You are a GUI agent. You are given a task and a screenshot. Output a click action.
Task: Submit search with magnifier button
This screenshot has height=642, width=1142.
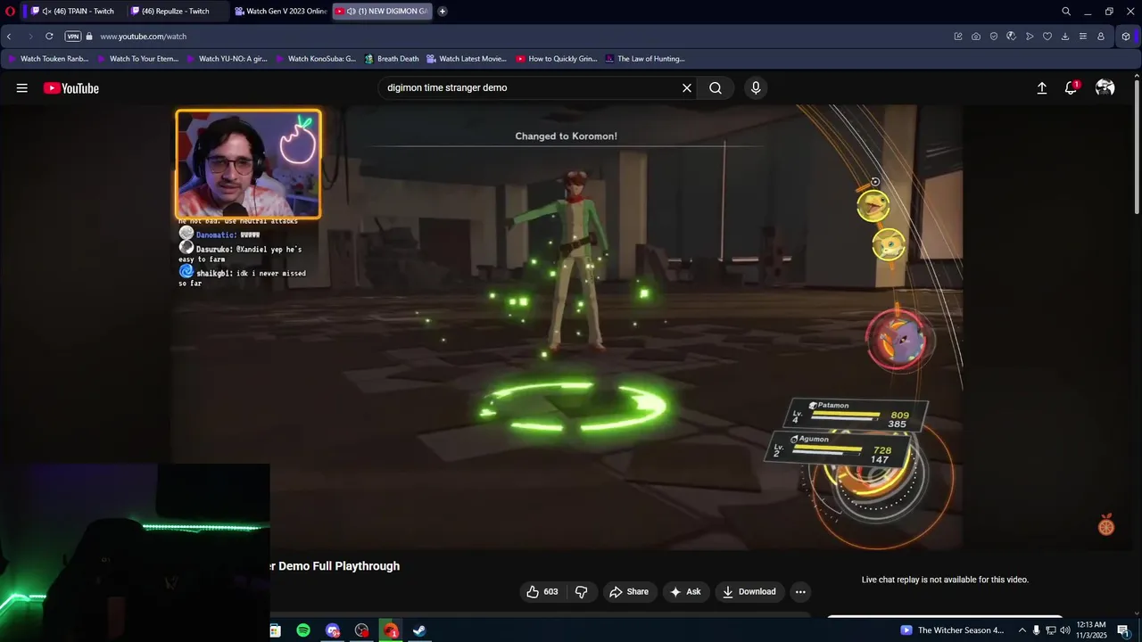coord(716,88)
